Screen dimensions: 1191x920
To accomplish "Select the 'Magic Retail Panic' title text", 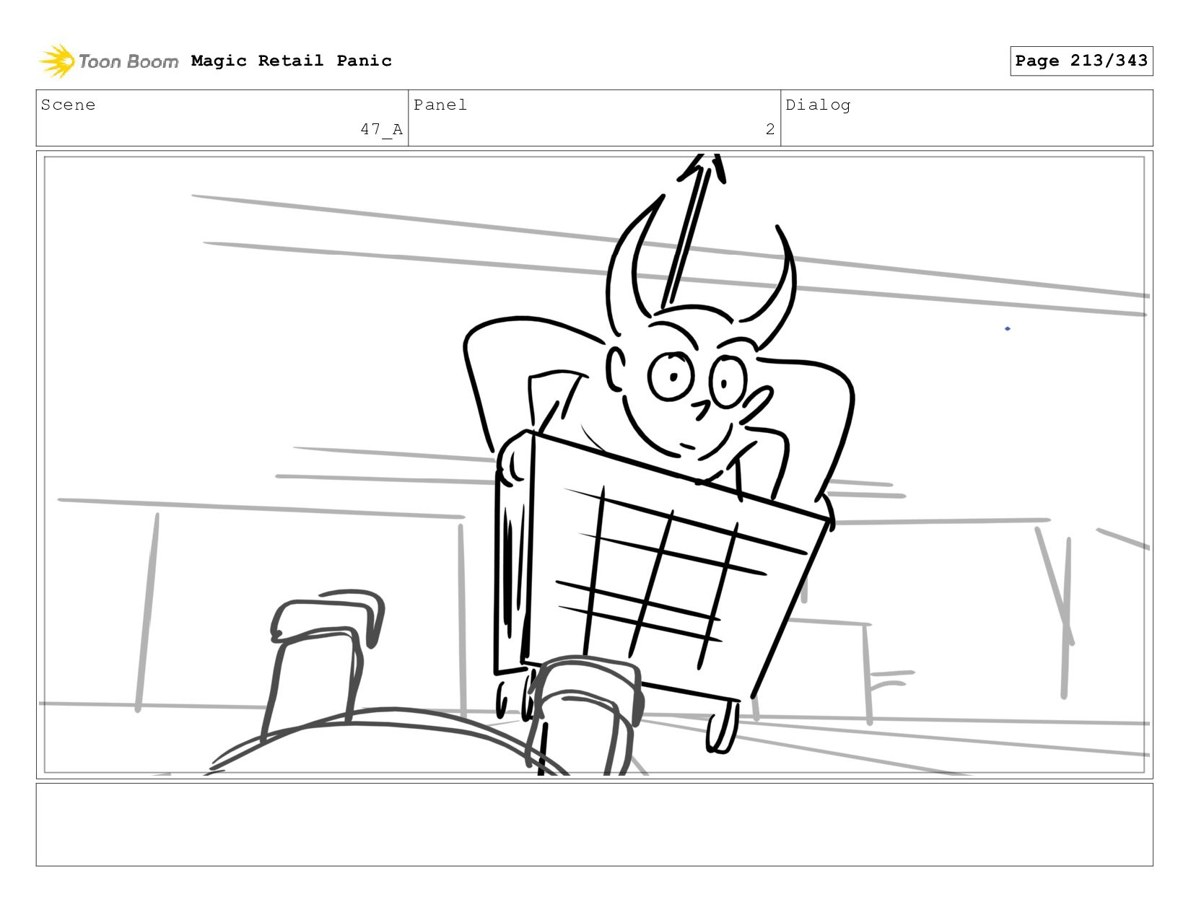I will point(292,61).
